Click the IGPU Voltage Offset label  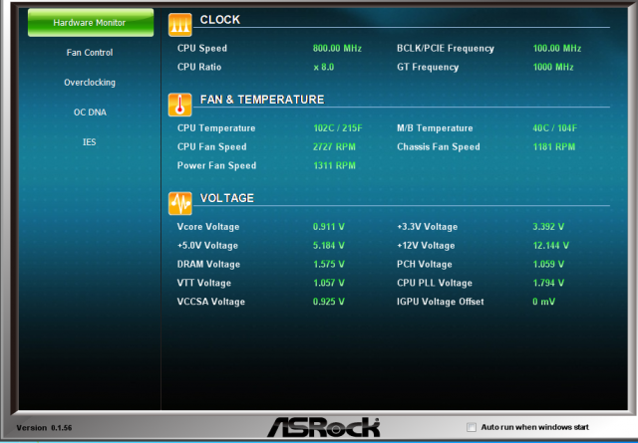click(x=441, y=302)
